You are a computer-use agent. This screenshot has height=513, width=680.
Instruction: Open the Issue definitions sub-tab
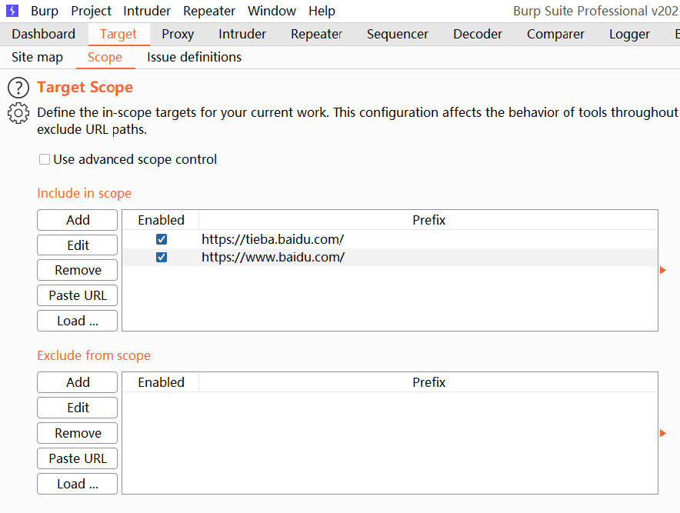(194, 57)
